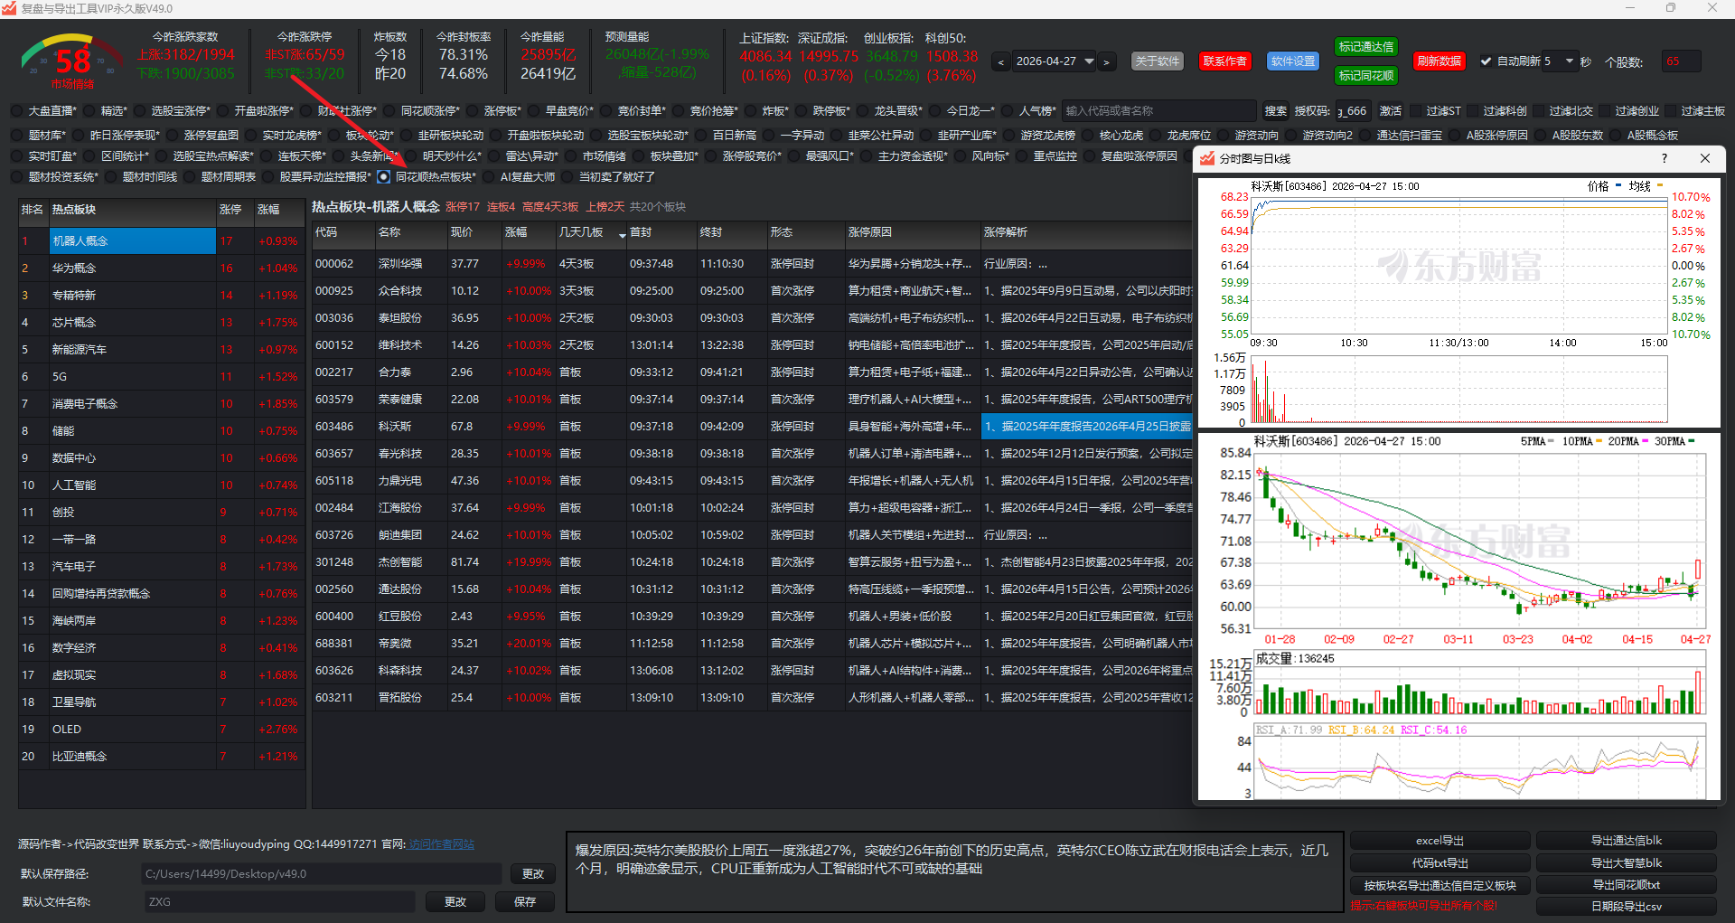The width and height of the screenshot is (1735, 923).
Task: Select the 深圳华强 row in the stock table
Action: pyautogui.click(x=399, y=264)
